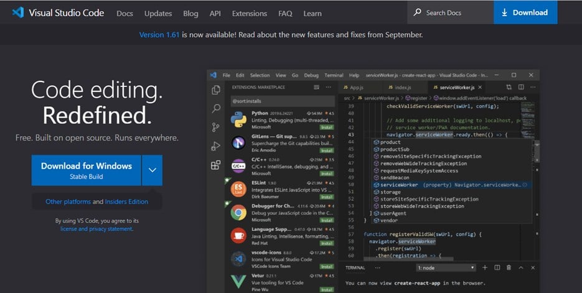The width and height of the screenshot is (582, 293).
Task: Click the Language Support Java icon
Action: 238,236
